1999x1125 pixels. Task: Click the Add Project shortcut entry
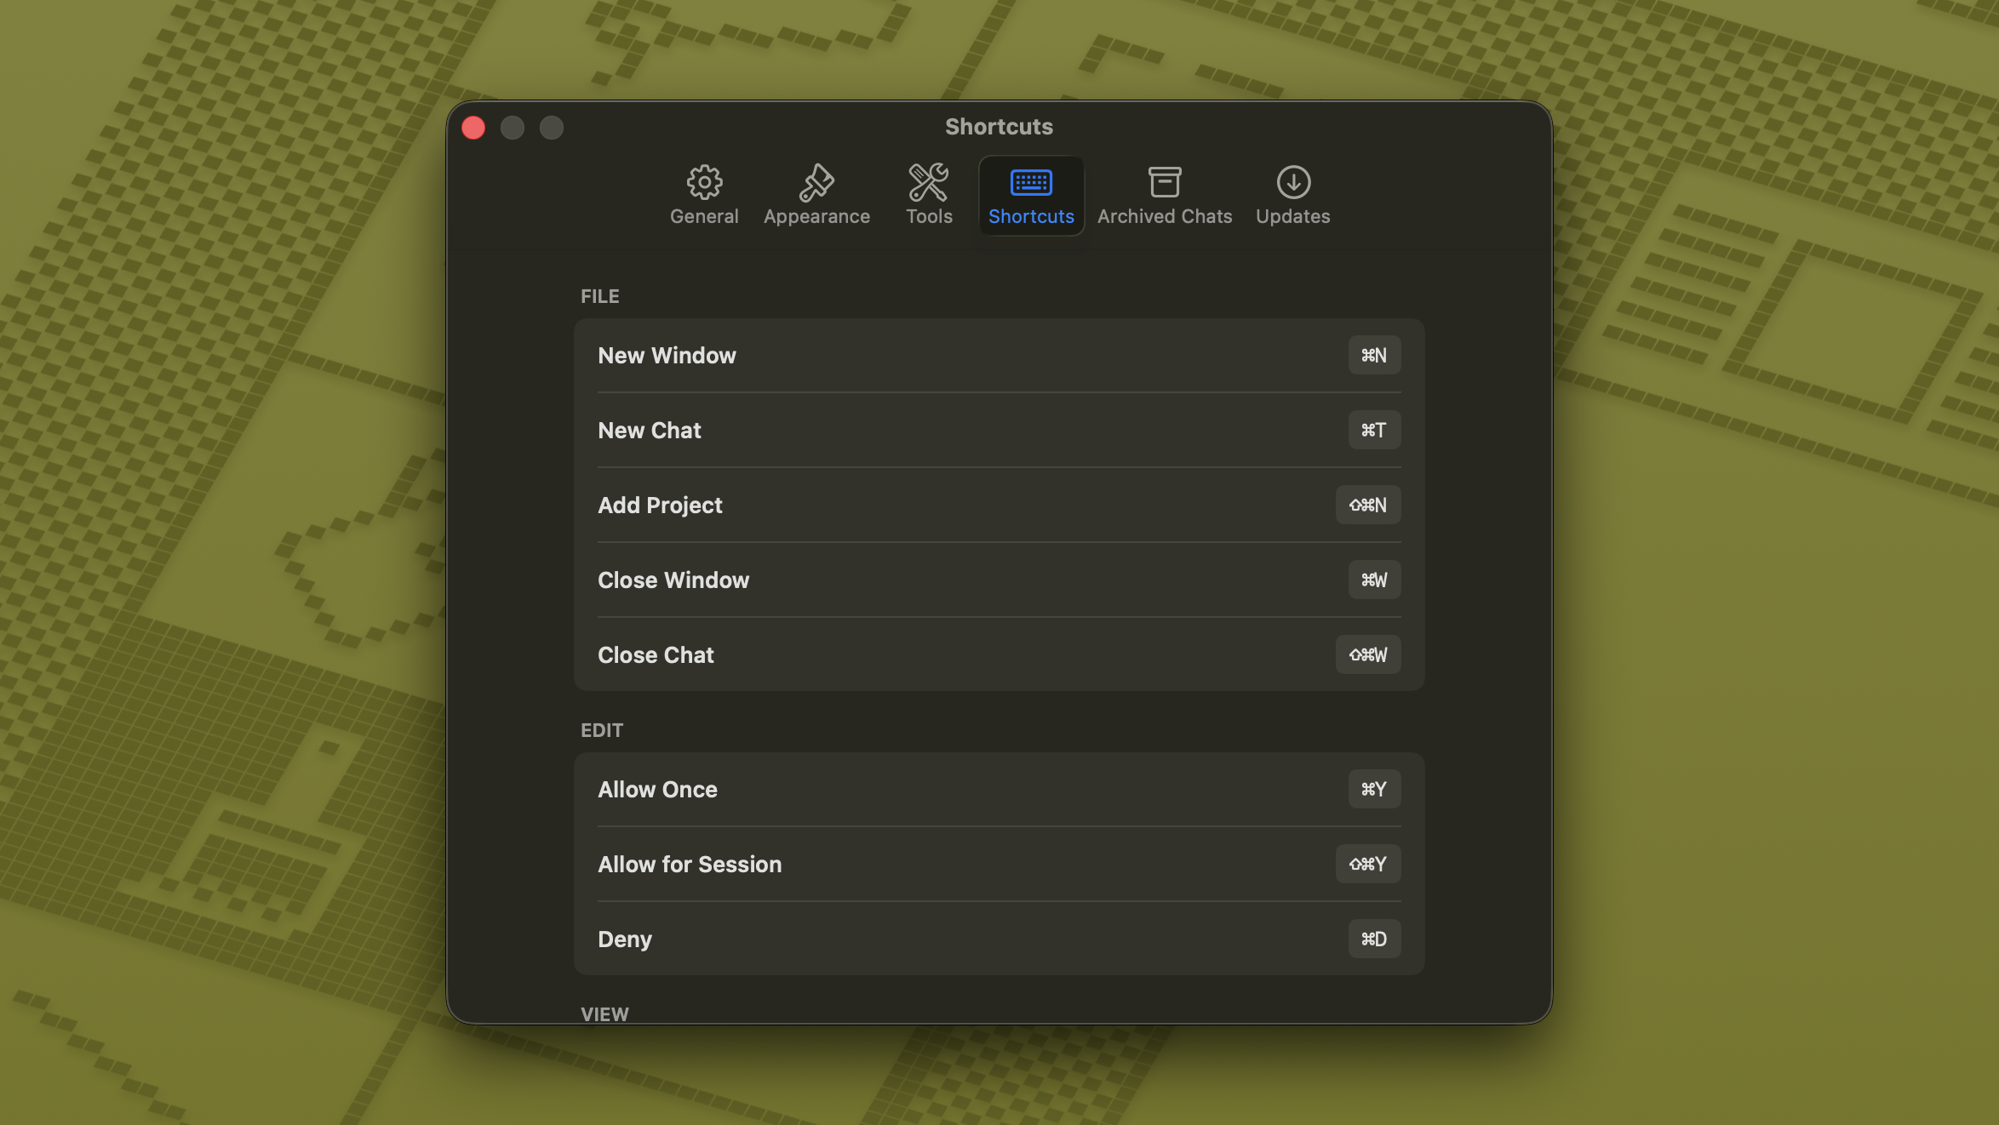coord(936,505)
